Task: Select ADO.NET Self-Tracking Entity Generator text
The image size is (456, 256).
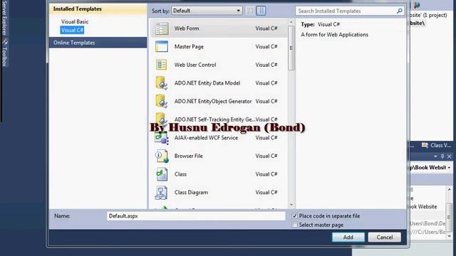Action: tap(214, 119)
